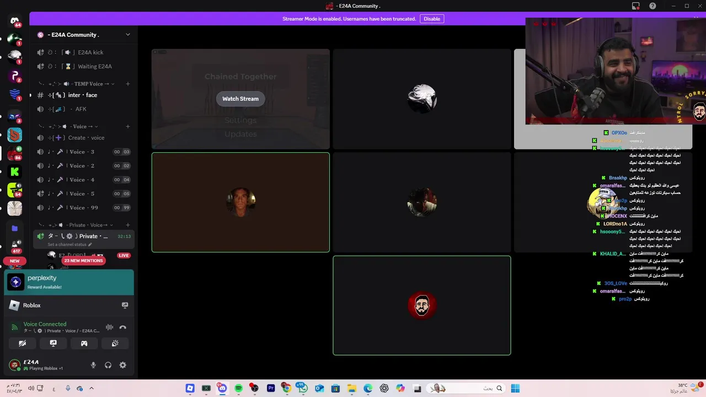The width and height of the screenshot is (706, 397).
Task: Turn on camera in voice panel
Action: click(22, 343)
